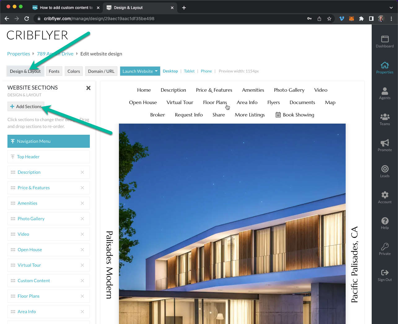Remove the Photo Gallery section via X
Image resolution: width=398 pixels, height=324 pixels.
(82, 219)
